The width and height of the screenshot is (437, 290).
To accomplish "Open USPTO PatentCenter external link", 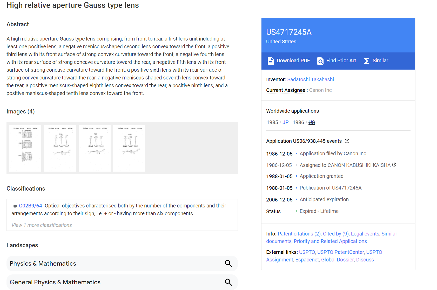I will [341, 252].
